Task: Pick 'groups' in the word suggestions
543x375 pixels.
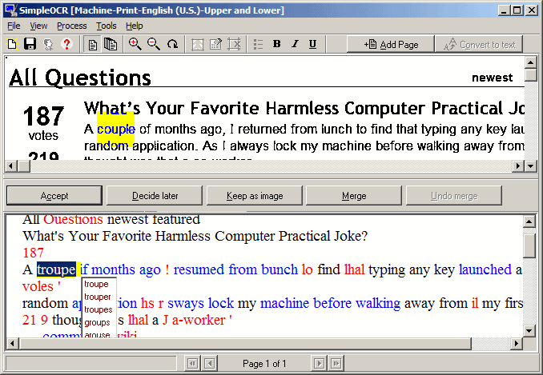Action: pyautogui.click(x=97, y=322)
